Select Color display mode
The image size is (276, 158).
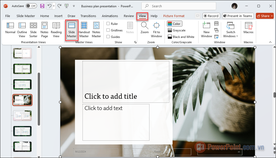point(174,24)
